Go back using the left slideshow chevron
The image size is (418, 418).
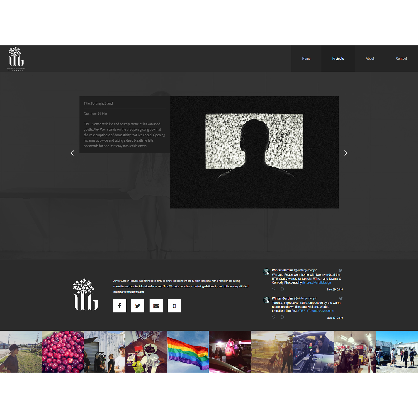click(x=72, y=153)
